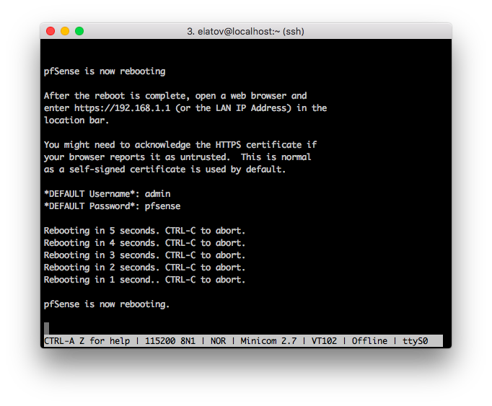Viewport: 492px width, 406px height.
Task: Click the final 'pfSense is now rebooting.' line
Action: click(x=107, y=304)
